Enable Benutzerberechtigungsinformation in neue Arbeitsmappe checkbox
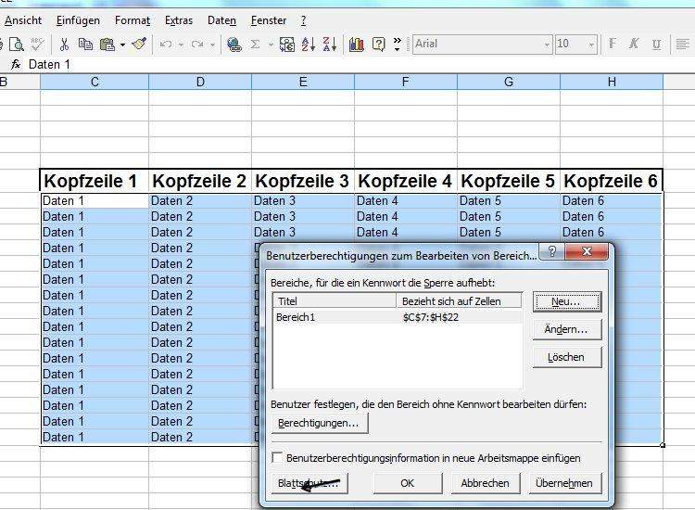 pyautogui.click(x=277, y=458)
